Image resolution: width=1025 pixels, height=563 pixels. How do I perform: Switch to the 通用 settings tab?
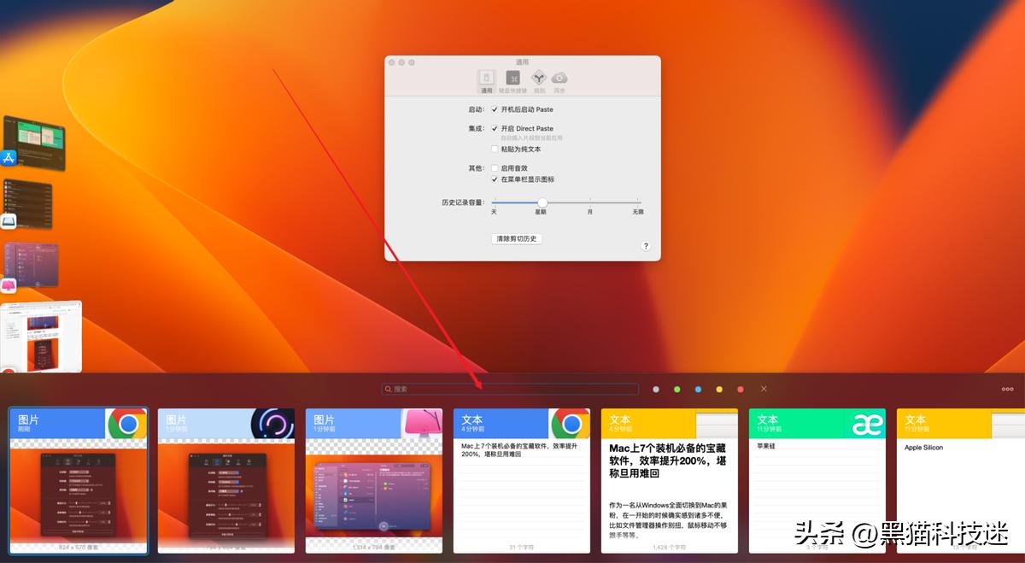[x=486, y=79]
